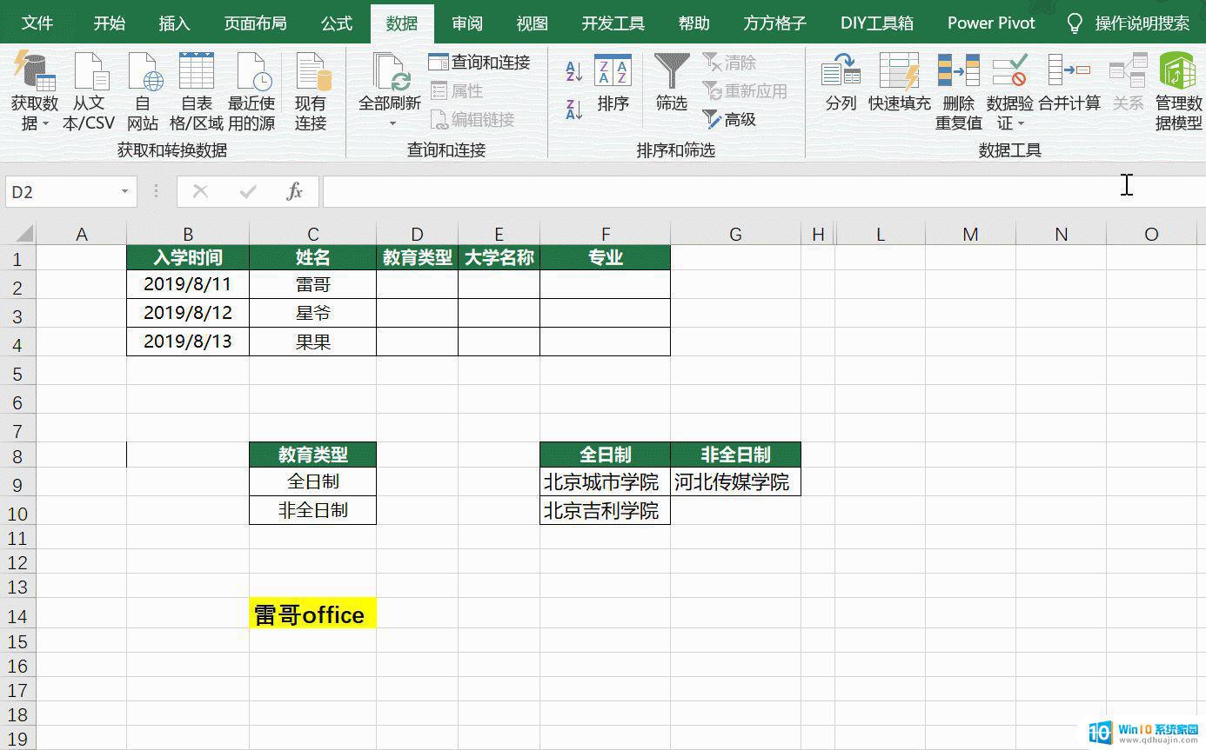Select row 8 header
The width and height of the screenshot is (1206, 750).
18,455
